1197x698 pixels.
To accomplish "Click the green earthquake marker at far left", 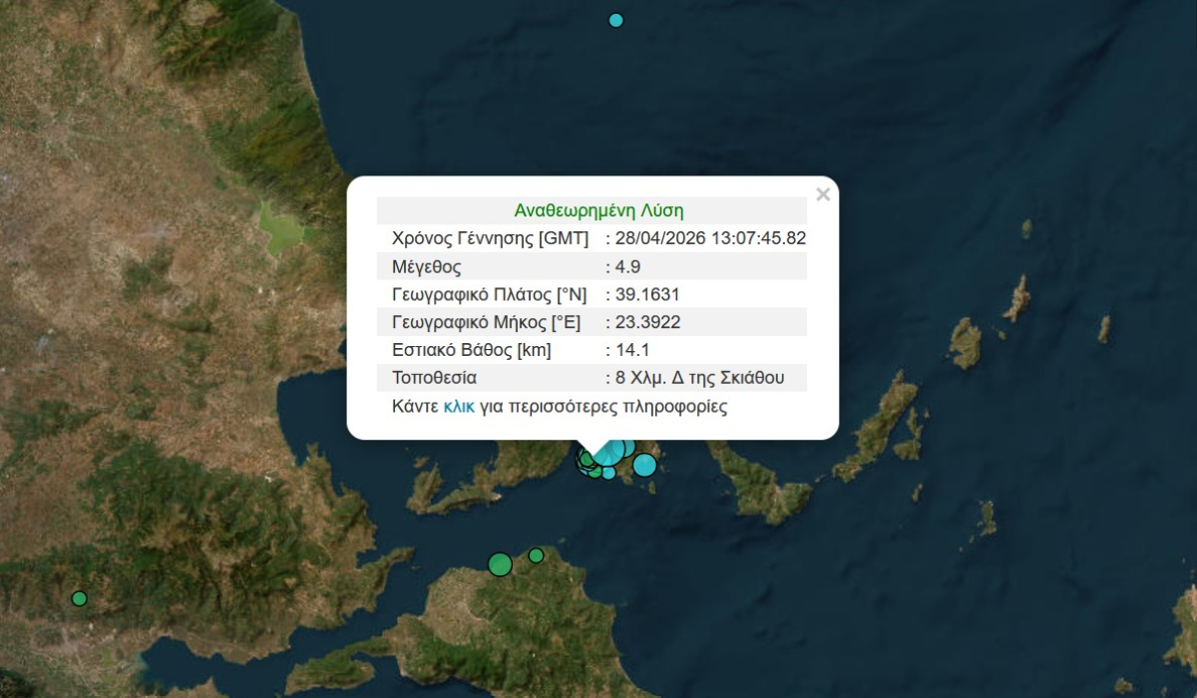I will tap(79, 598).
